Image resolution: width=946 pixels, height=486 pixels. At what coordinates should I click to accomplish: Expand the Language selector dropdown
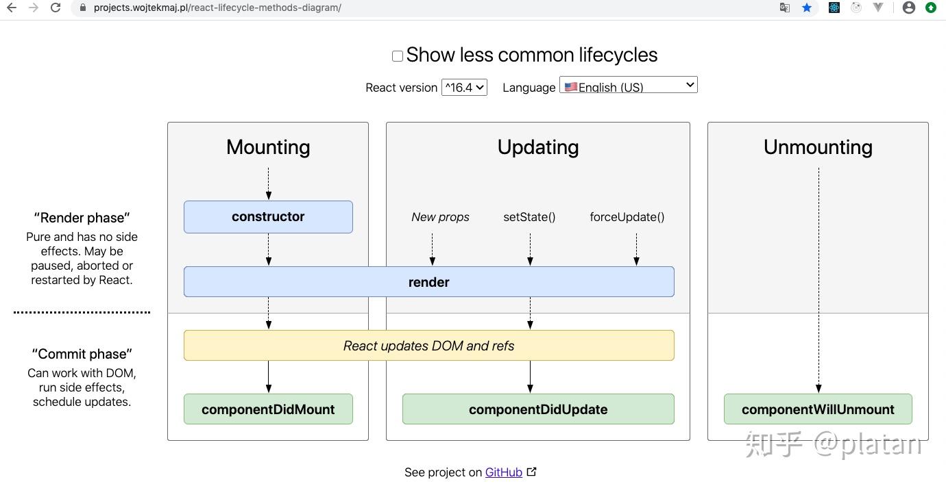coord(629,86)
